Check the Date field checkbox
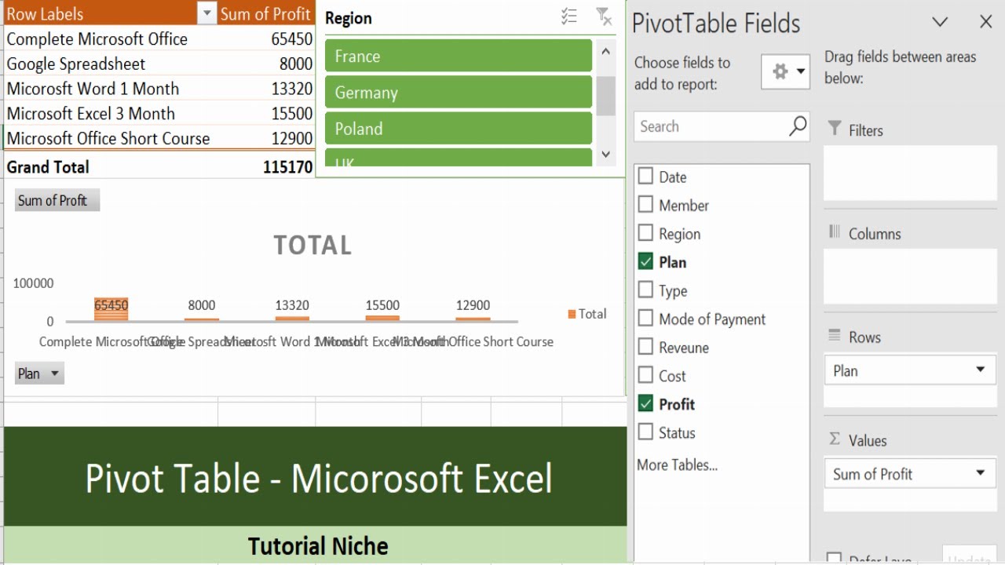Image resolution: width=1005 pixels, height=565 pixels. (x=645, y=177)
